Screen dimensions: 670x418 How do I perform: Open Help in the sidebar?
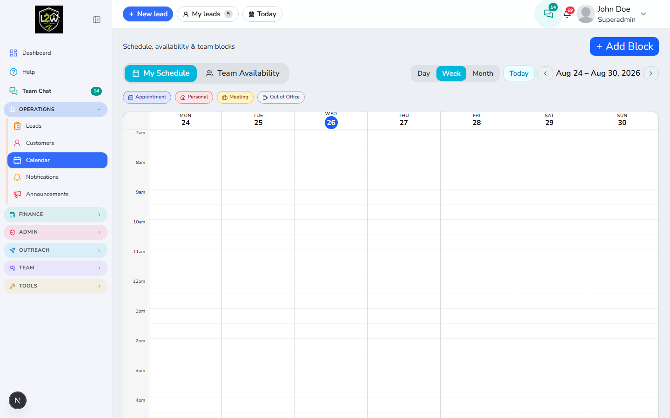(56, 72)
